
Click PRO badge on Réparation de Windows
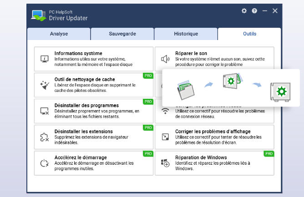[x=269, y=154]
